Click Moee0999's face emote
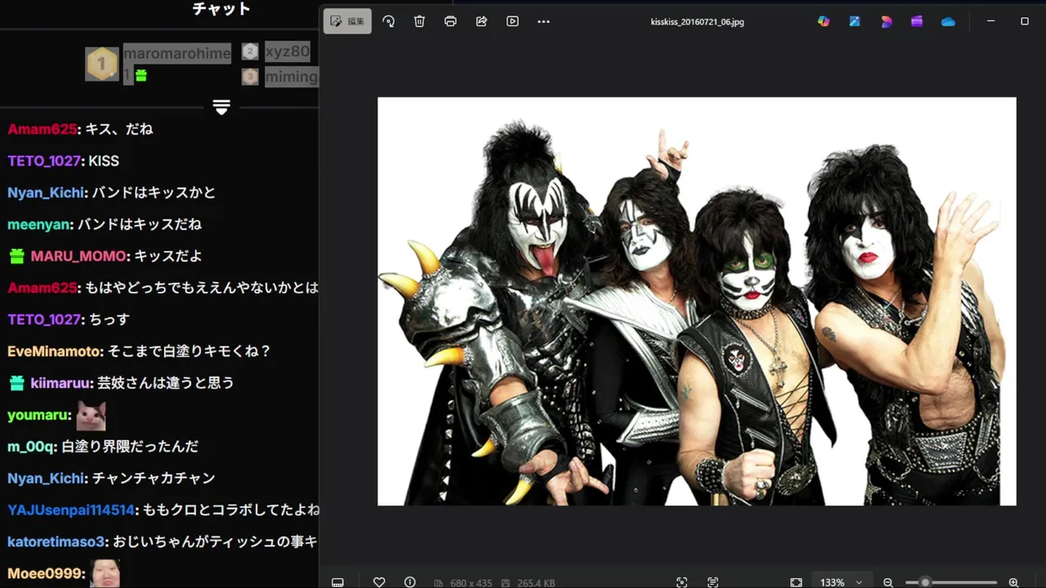The image size is (1046, 588). click(105, 573)
